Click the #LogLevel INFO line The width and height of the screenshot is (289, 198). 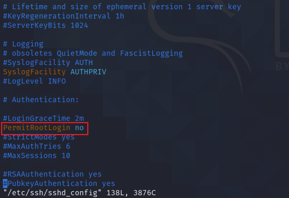point(35,81)
